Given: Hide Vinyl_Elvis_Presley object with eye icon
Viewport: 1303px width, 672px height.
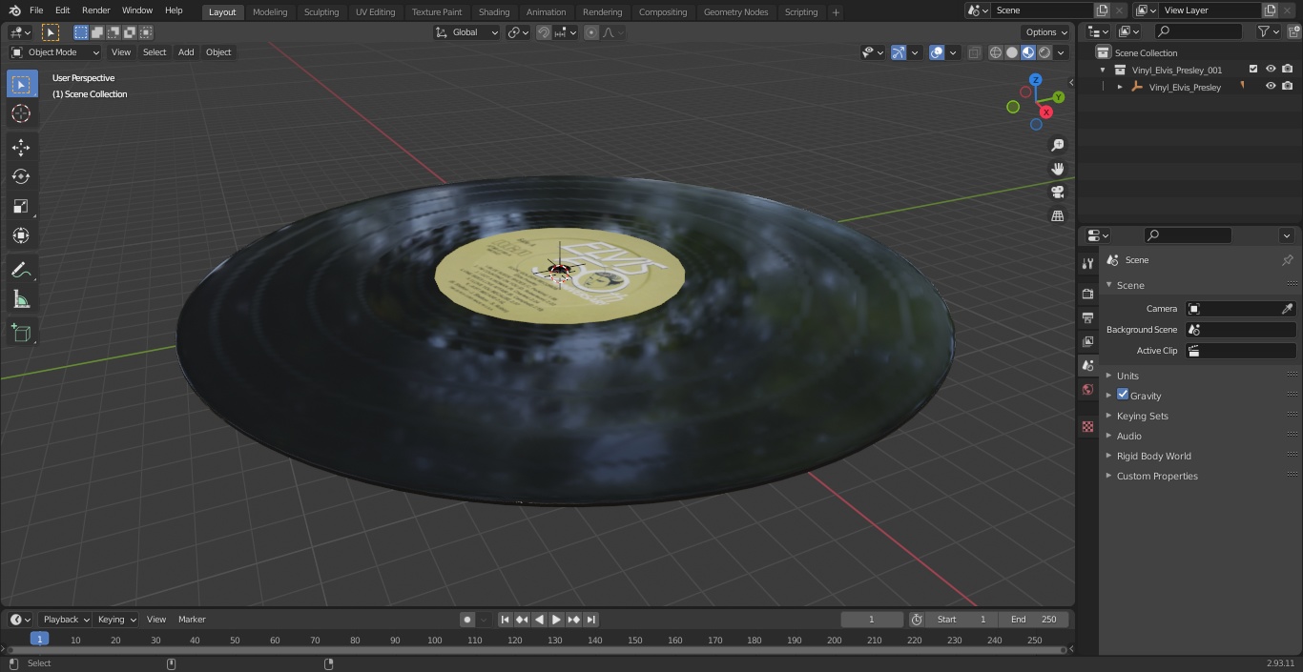Looking at the screenshot, I should [x=1271, y=87].
